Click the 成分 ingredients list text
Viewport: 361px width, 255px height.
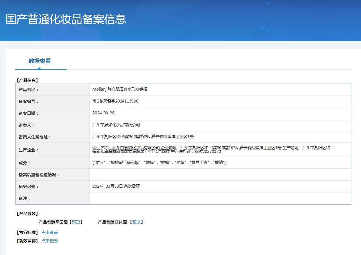pyautogui.click(x=159, y=162)
